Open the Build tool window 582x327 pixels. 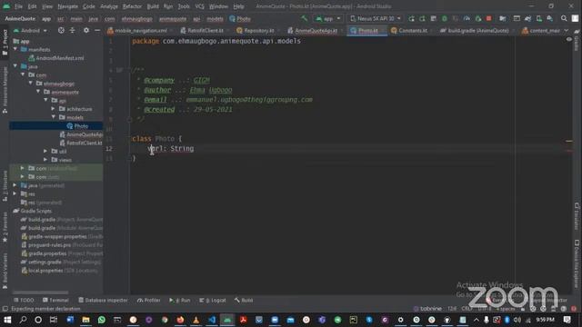[x=244, y=301]
